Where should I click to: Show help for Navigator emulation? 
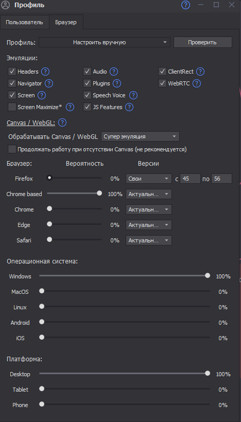(x=49, y=83)
